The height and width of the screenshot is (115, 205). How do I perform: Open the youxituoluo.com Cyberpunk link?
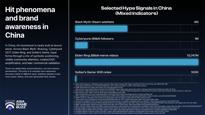165,101
